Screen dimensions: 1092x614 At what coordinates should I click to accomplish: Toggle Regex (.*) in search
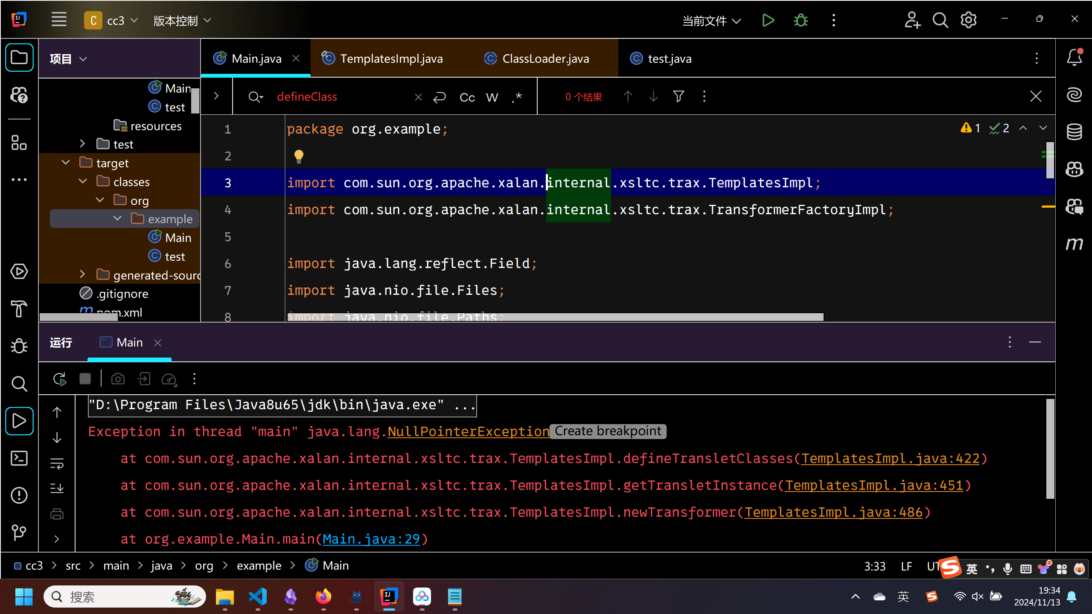[x=517, y=98]
